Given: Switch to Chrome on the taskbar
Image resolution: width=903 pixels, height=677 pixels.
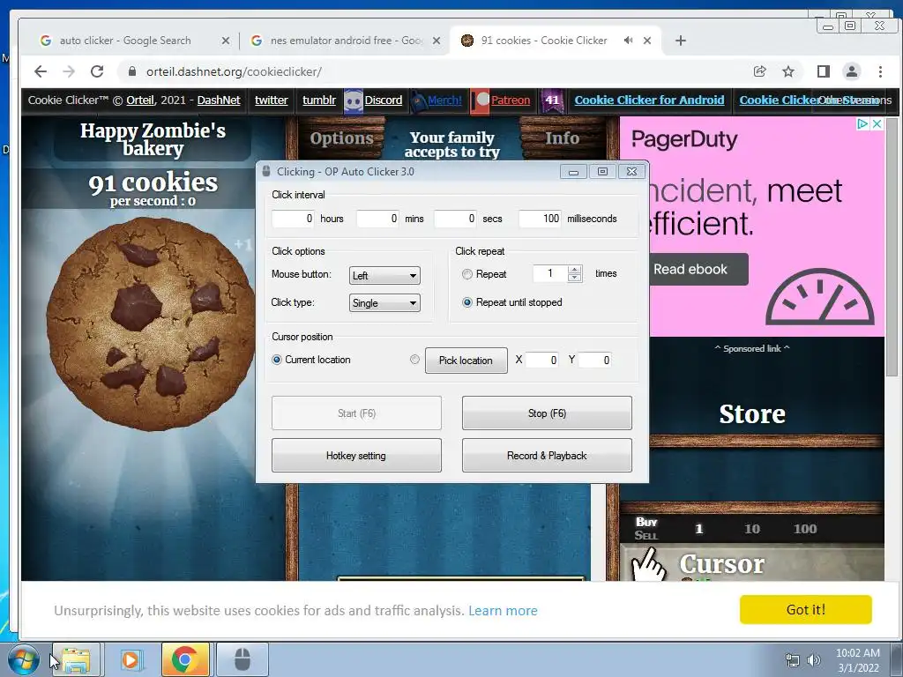Looking at the screenshot, I should click(x=185, y=659).
